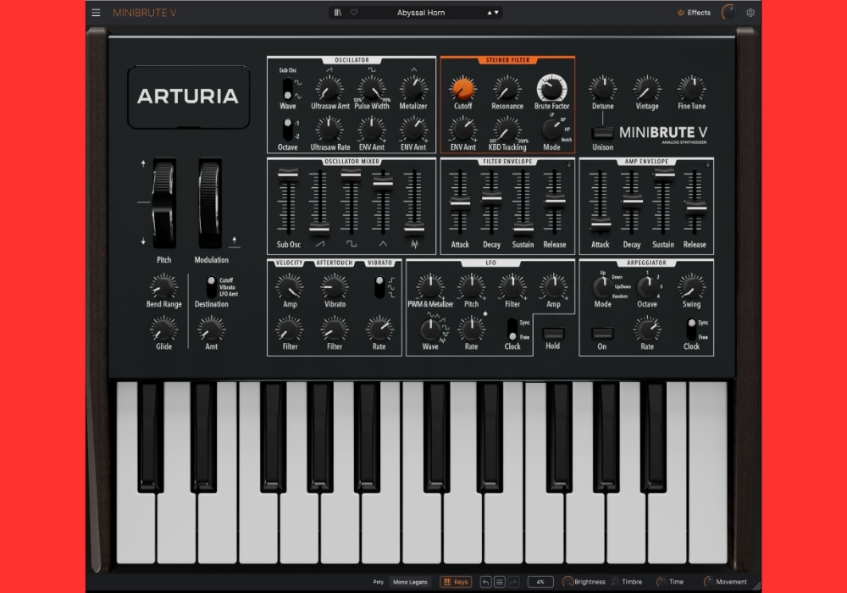The width and height of the screenshot is (847, 593).
Task: Click the Arpeggiator Octave knob
Action: 646,287
